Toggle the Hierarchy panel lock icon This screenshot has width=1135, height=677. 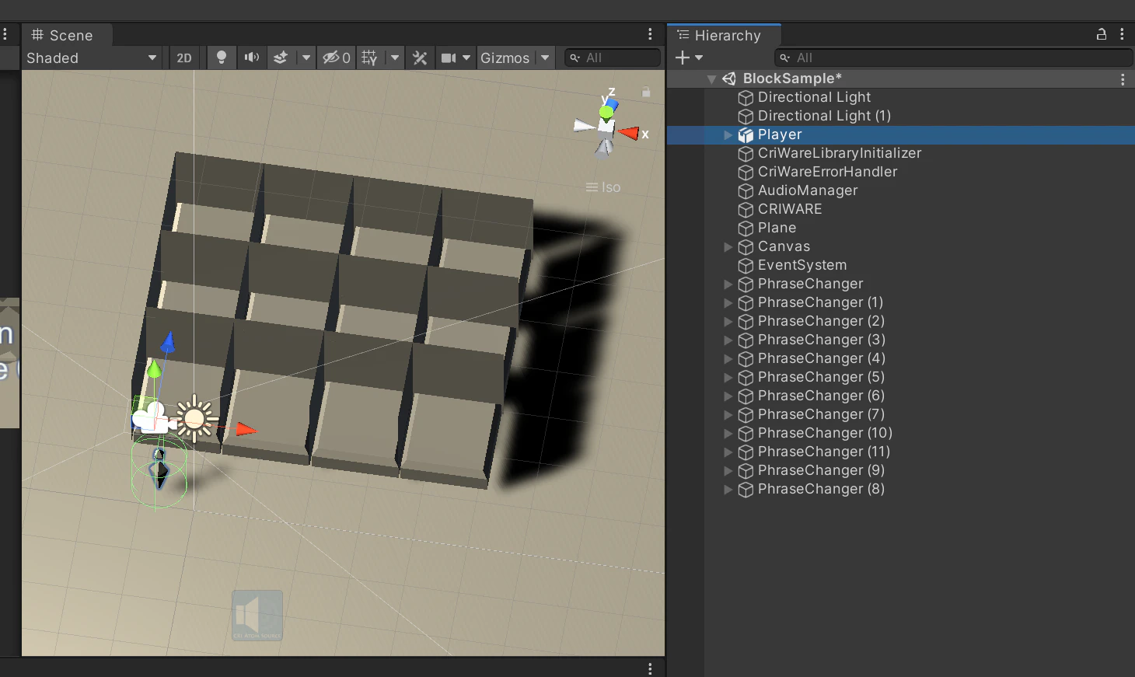point(1102,34)
